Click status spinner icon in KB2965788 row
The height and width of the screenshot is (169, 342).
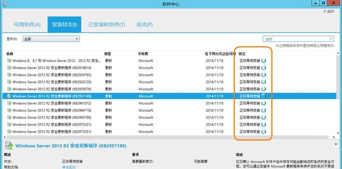(x=264, y=117)
